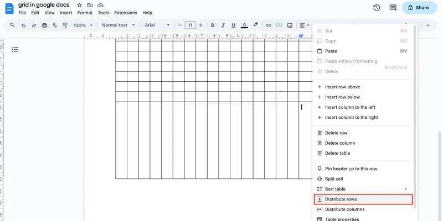Open the Extensions menu
The height and width of the screenshot is (221, 443).
tap(126, 13)
